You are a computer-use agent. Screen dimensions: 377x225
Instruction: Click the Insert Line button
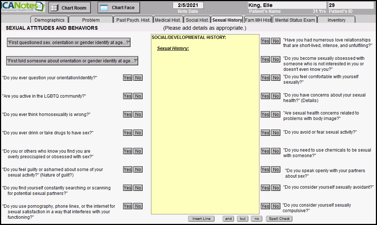pyautogui.click(x=201, y=219)
